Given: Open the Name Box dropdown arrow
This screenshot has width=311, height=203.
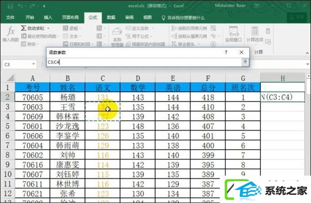Looking at the screenshot, I should [34, 64].
